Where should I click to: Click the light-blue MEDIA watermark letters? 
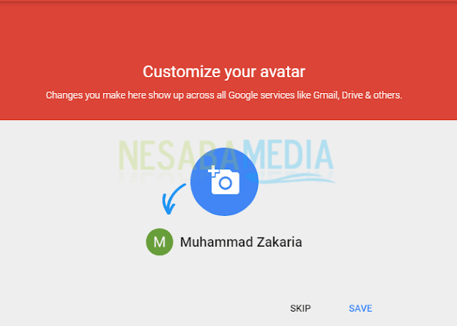(288, 154)
